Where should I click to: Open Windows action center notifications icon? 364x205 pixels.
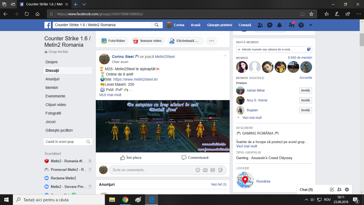[x=356, y=200]
